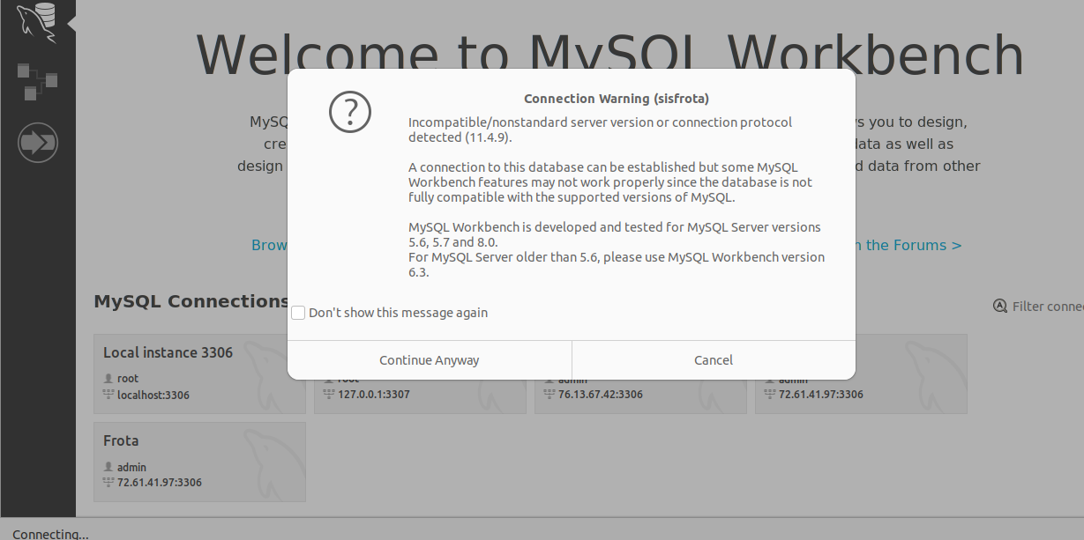This screenshot has height=540, width=1084.
Task: Click the Filter connections magnifier icon
Action: (x=999, y=307)
